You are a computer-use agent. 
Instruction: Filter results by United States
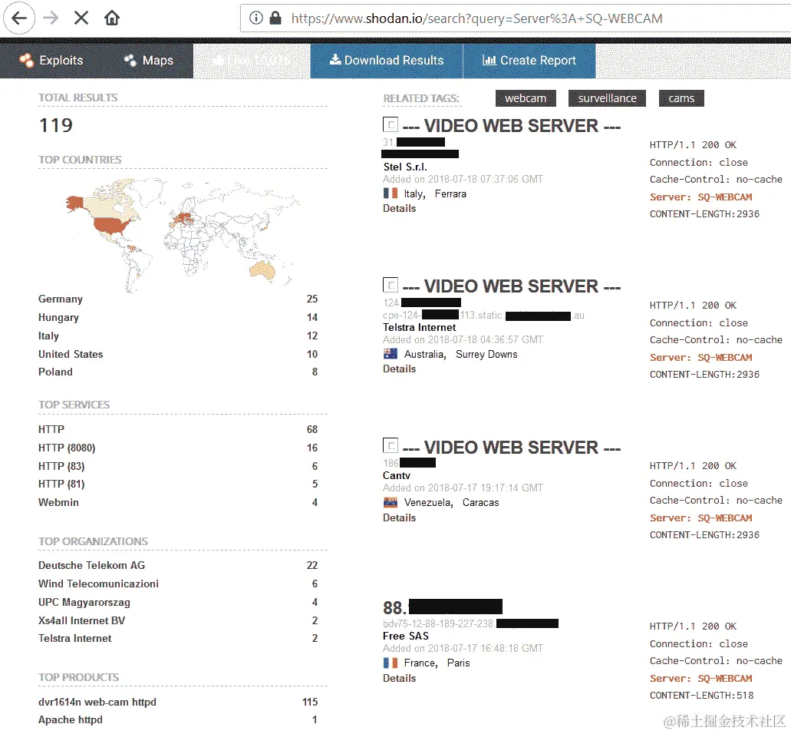coord(71,355)
